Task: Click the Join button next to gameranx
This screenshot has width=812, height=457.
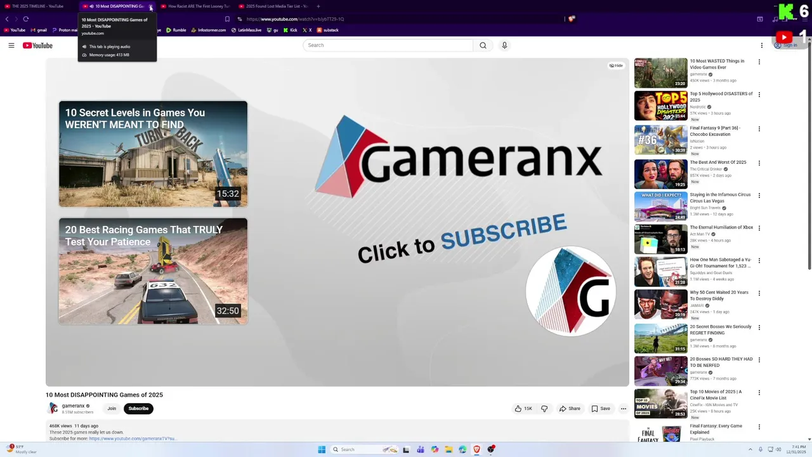Action: point(112,409)
